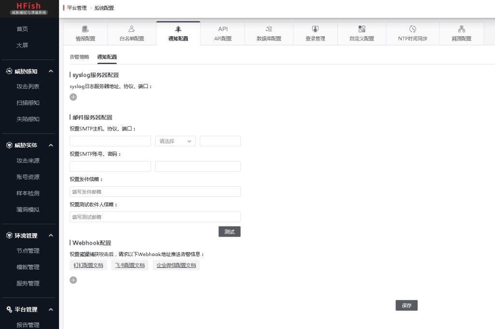Open the 溯源配置 tab icon
The image size is (495, 329).
[461, 30]
